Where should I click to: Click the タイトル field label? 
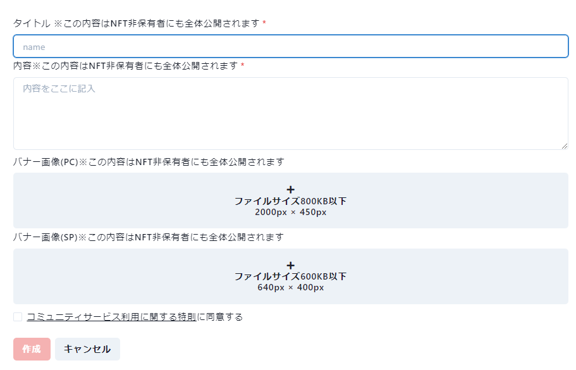tap(32, 23)
